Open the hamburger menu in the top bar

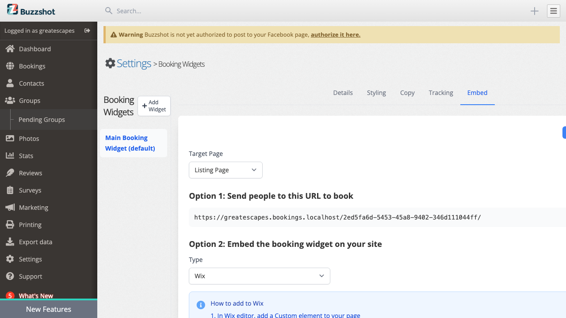tap(553, 11)
